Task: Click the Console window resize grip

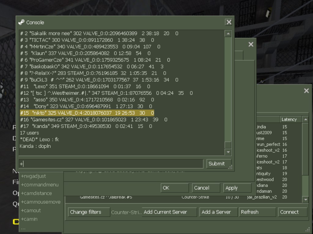Action: [230, 167]
